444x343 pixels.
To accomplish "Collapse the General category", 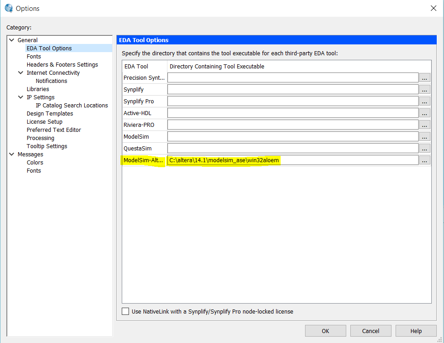I will pos(12,40).
